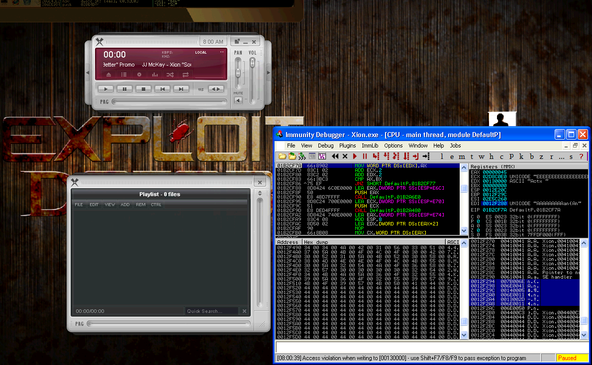The height and width of the screenshot is (365, 592).
Task: Click the CTRL button in Playlist window
Action: tap(156, 205)
